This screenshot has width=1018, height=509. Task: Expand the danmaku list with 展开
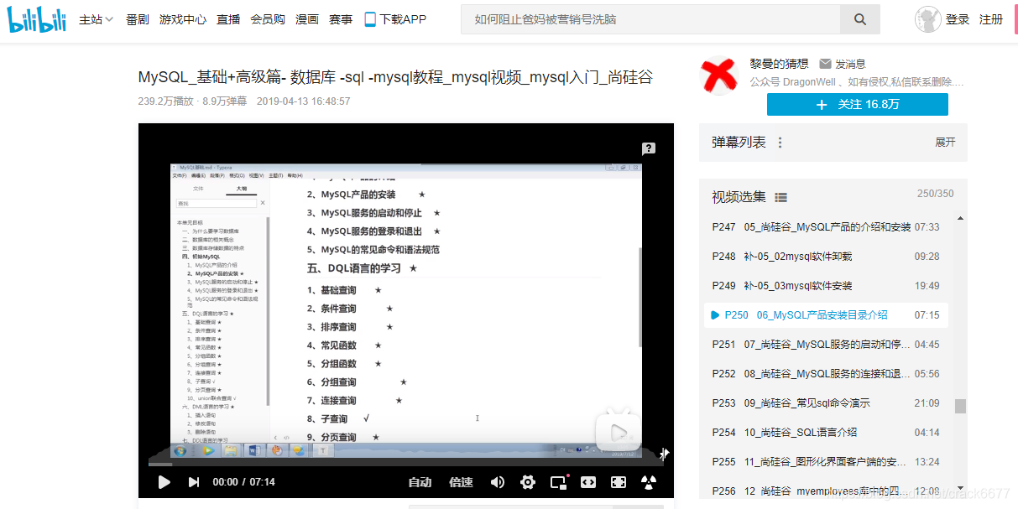pos(945,143)
